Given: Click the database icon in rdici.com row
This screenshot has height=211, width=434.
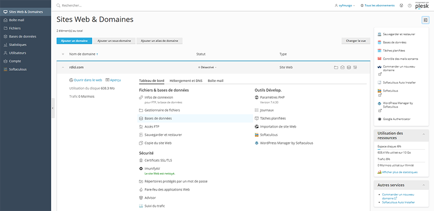Looking at the screenshot, I should [349, 68].
